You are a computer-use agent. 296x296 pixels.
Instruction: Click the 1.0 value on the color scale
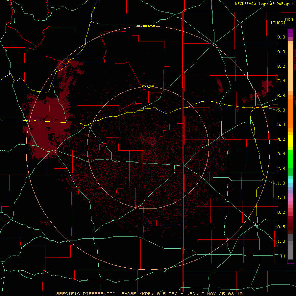point(281,198)
